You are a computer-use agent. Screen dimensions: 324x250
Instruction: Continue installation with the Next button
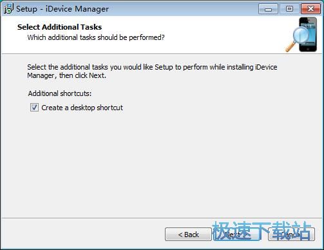point(236,235)
